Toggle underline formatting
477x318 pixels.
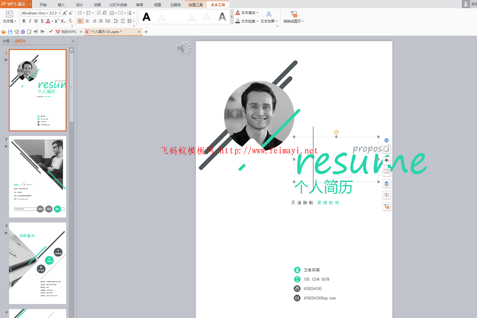(36, 21)
